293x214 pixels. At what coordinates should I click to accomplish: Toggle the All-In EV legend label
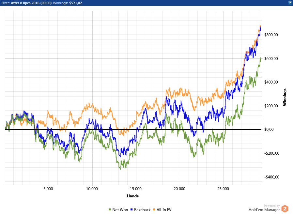[x=164, y=210]
